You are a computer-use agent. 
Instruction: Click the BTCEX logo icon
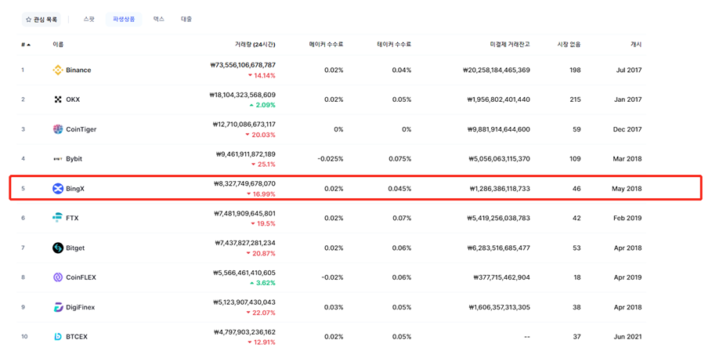tap(58, 337)
